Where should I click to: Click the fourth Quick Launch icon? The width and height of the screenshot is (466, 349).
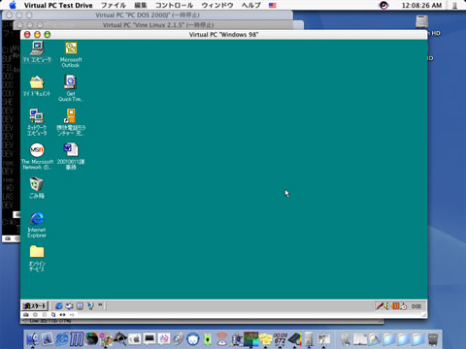click(90, 306)
